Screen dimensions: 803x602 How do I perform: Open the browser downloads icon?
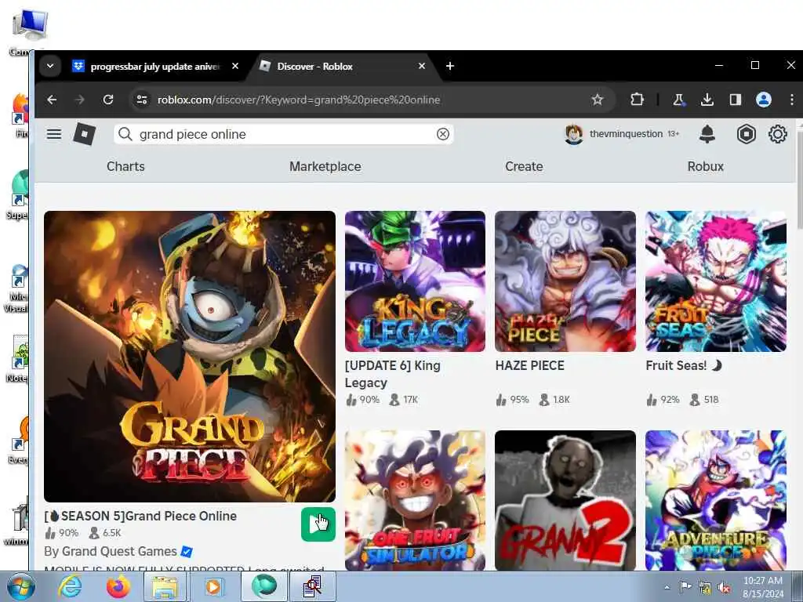tap(707, 100)
